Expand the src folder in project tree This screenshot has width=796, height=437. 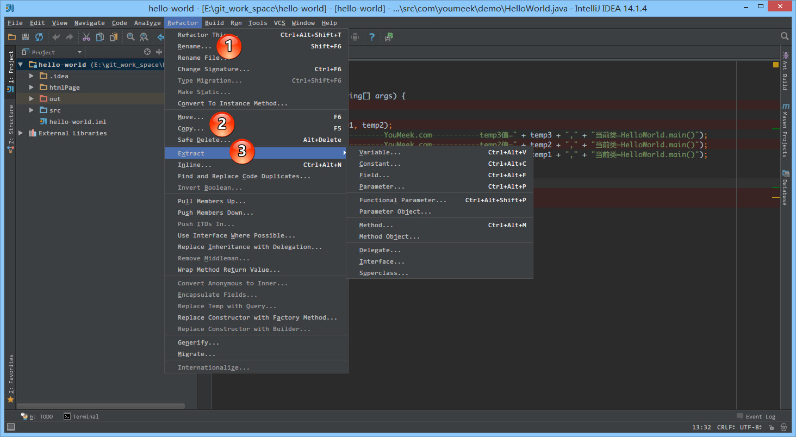[32, 110]
